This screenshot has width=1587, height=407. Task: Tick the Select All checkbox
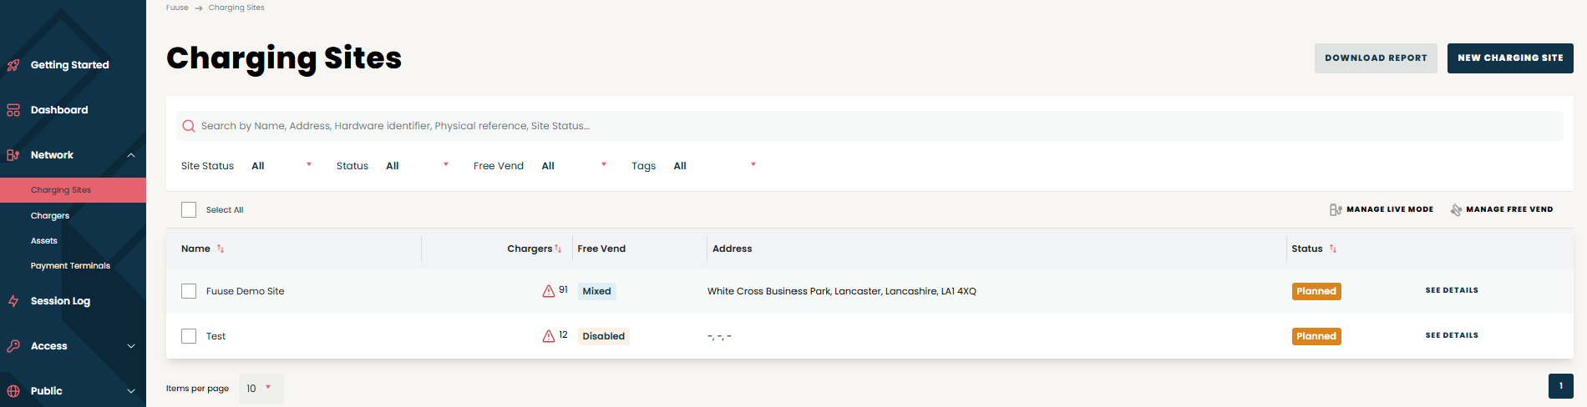[189, 209]
